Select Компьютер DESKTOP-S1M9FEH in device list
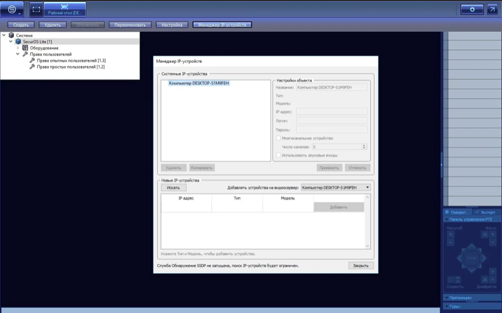 pos(199,83)
